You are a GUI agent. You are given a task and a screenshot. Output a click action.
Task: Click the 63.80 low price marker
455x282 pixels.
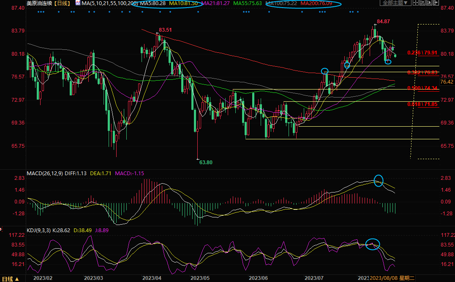[206, 162]
